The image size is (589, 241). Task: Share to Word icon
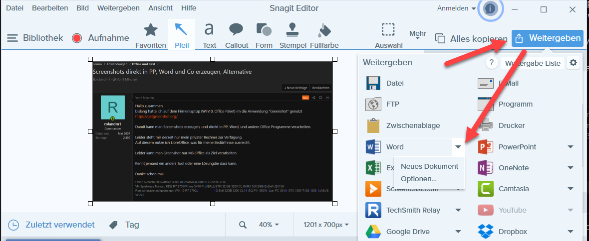tap(373, 147)
